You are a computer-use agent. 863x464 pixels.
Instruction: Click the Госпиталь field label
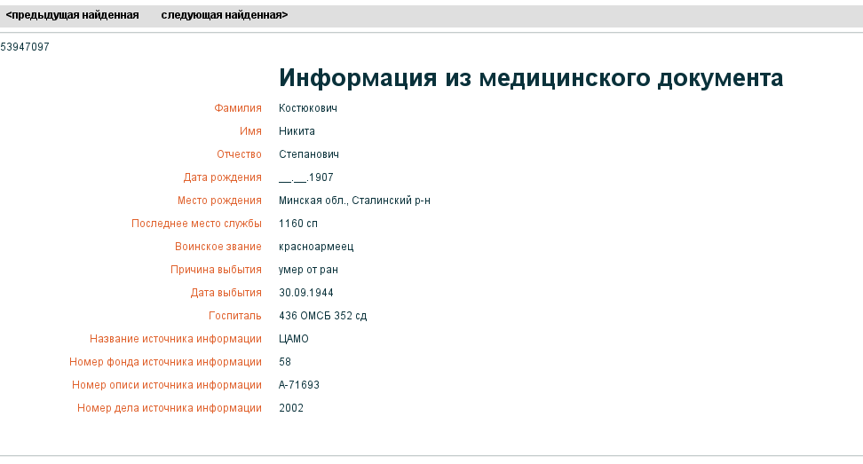coord(234,316)
